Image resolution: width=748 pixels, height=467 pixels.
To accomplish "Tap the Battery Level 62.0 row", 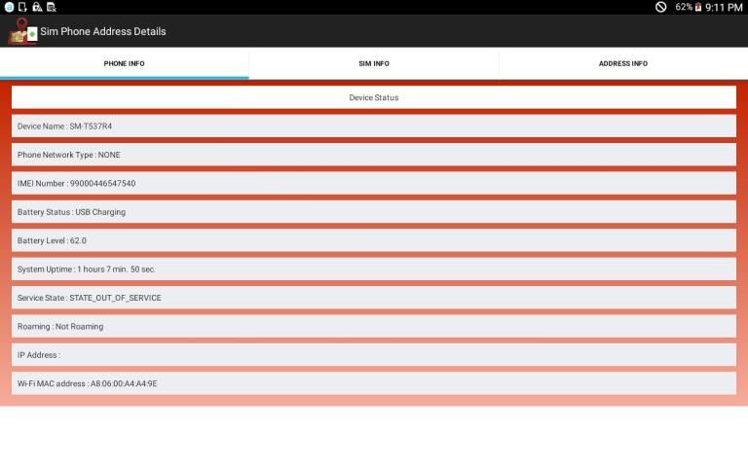I will [374, 240].
